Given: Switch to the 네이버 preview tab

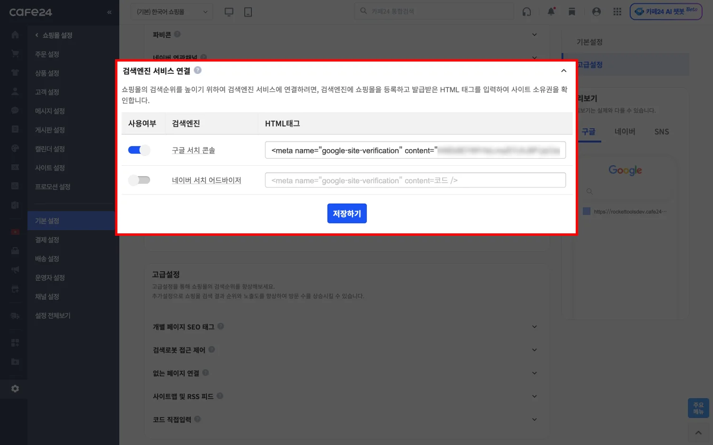Looking at the screenshot, I should tap(624, 132).
